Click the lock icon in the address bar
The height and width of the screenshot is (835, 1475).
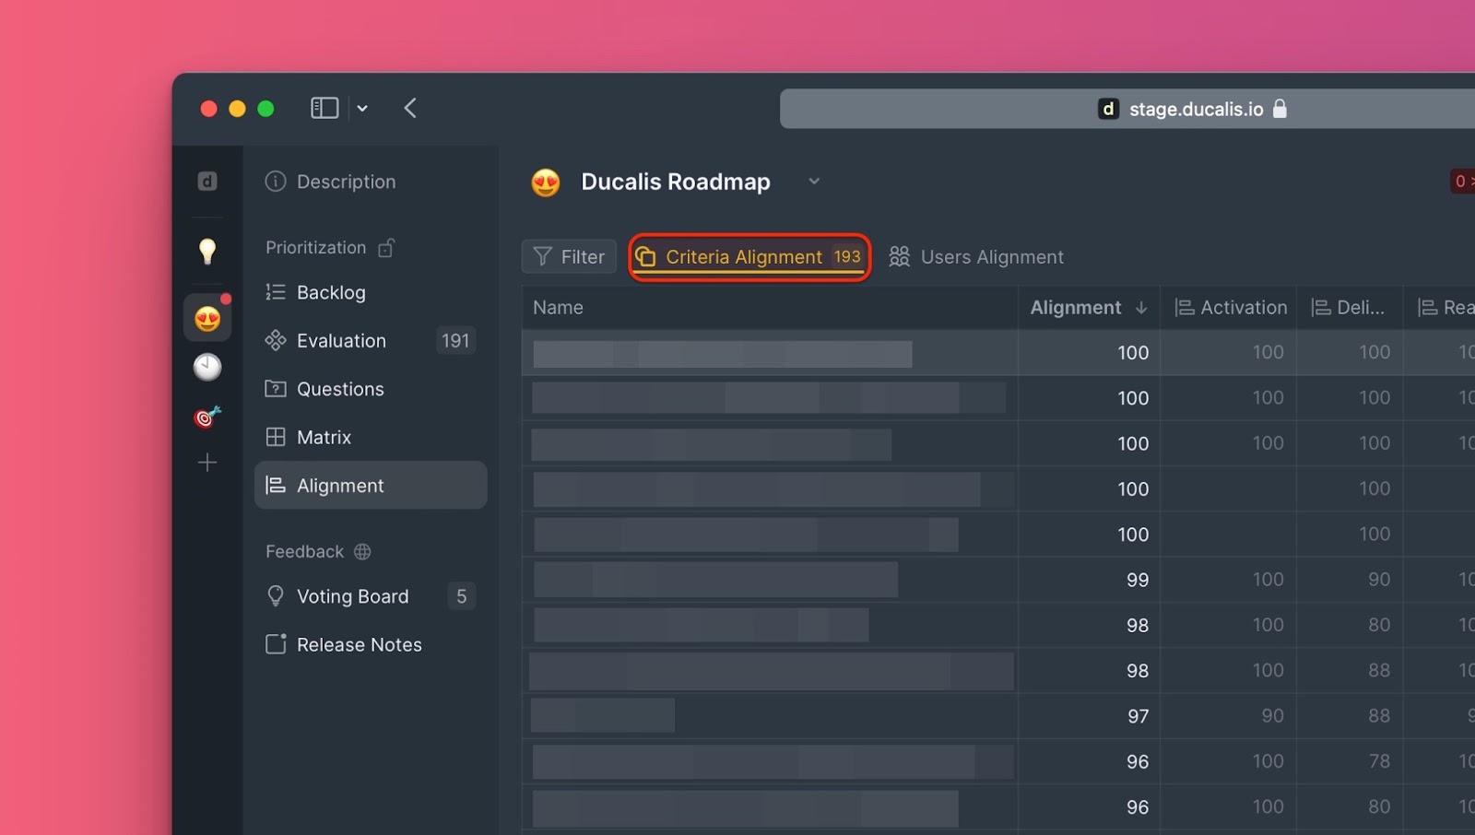coord(1280,108)
